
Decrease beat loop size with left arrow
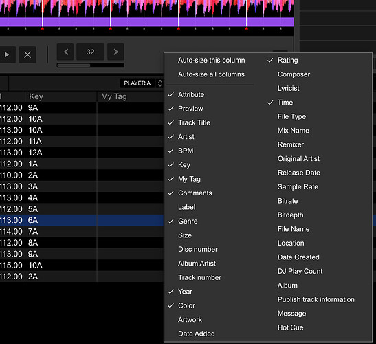click(x=66, y=52)
